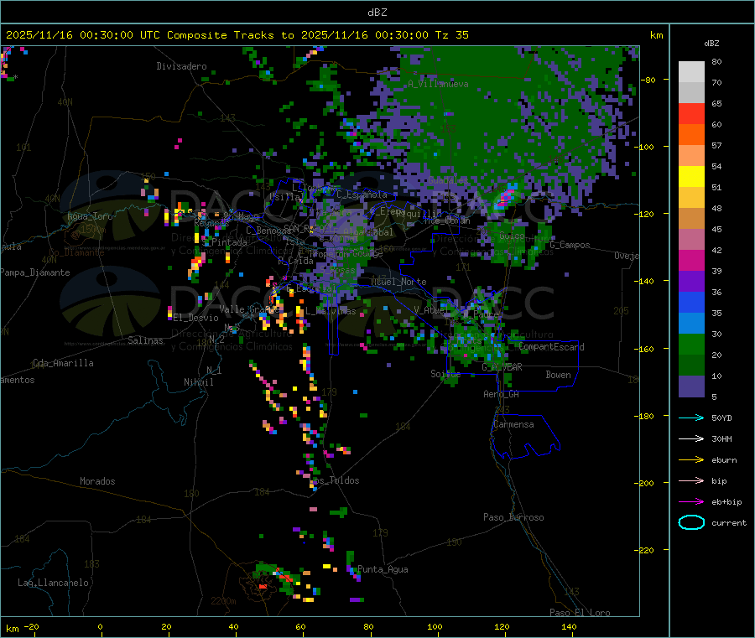Screen dimensions: 755x638
Task: Click the white 30HM arrow legend icon
Action: (691, 438)
